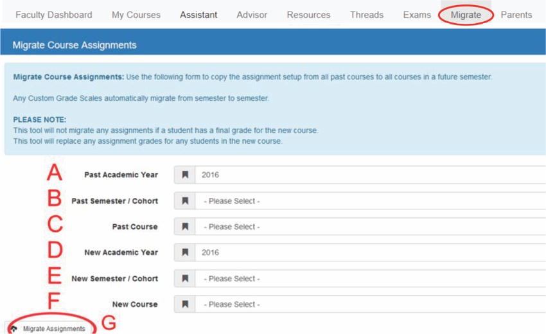Screen dimensions: 546x334
Task: Open the Exams tab
Action: 417,15
